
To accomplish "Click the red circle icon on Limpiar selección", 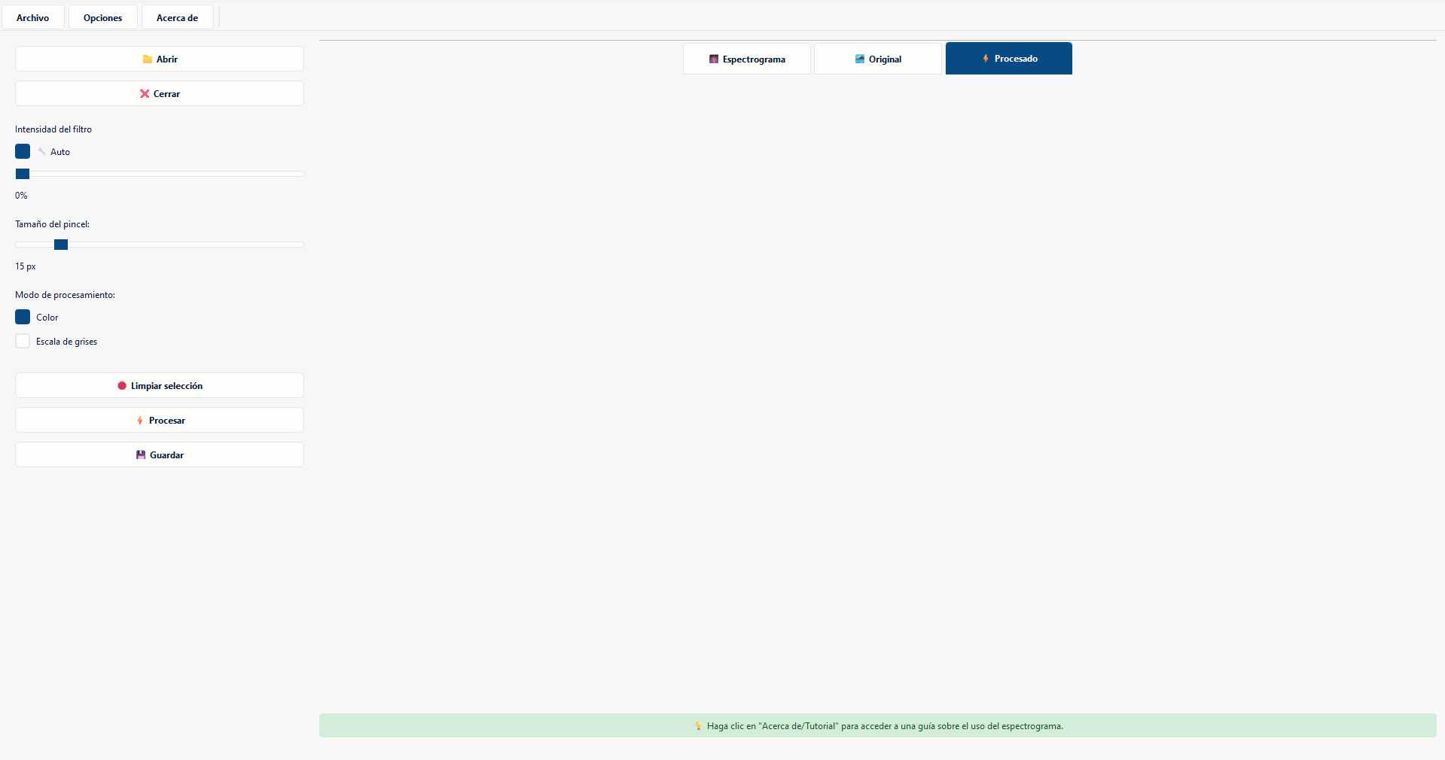I will click(x=122, y=386).
